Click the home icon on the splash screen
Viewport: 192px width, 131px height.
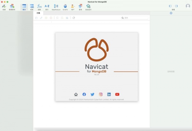[x=76, y=94]
